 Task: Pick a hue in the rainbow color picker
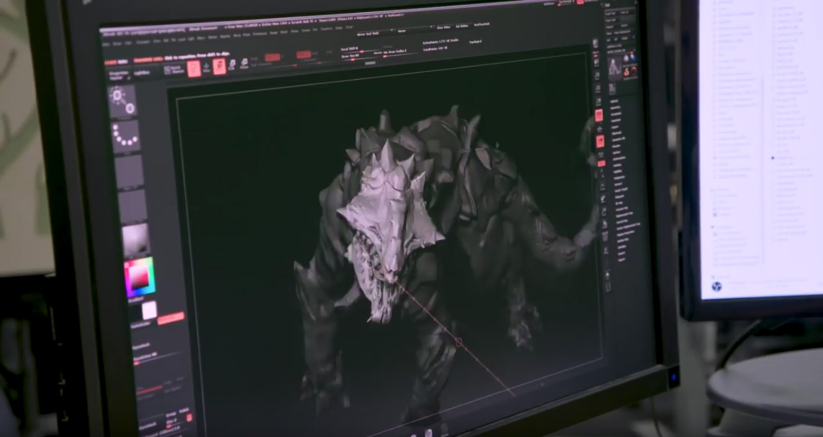point(140,277)
